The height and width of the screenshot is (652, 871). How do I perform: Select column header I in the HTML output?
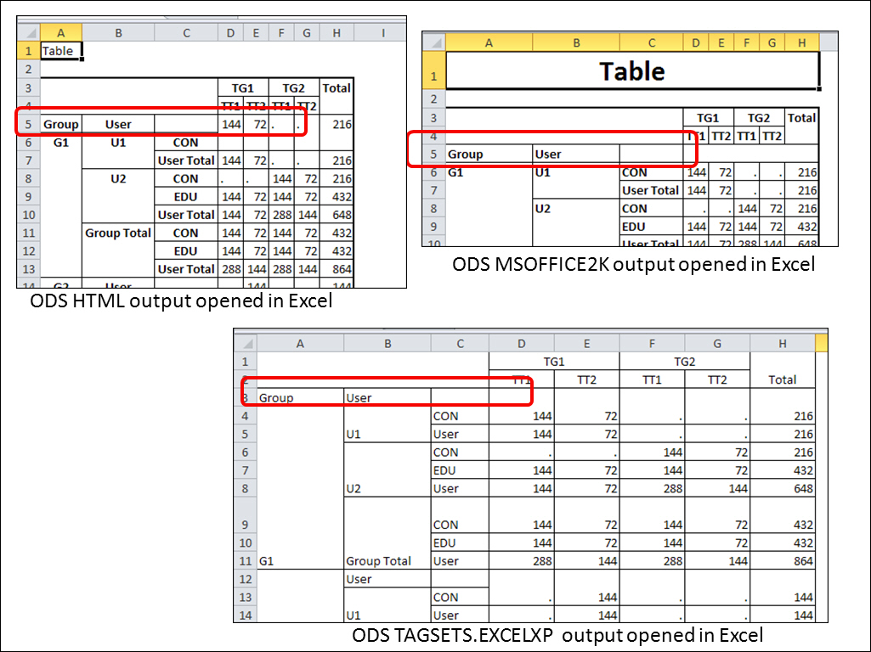[x=383, y=32]
